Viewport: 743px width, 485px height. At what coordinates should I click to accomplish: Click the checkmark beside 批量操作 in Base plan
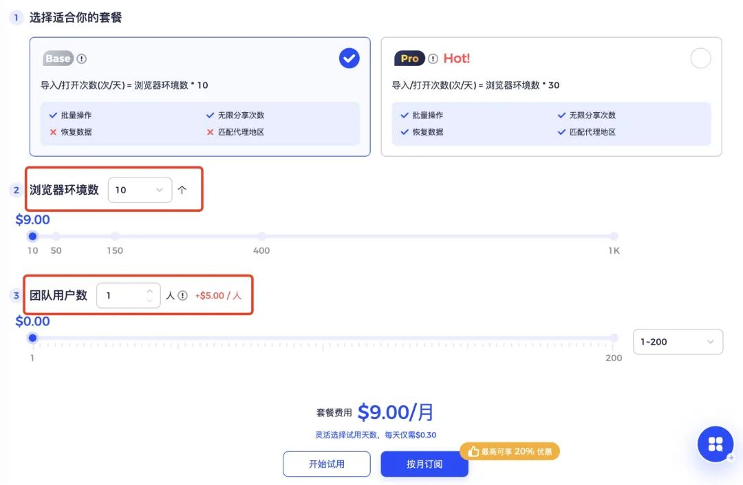(52, 115)
